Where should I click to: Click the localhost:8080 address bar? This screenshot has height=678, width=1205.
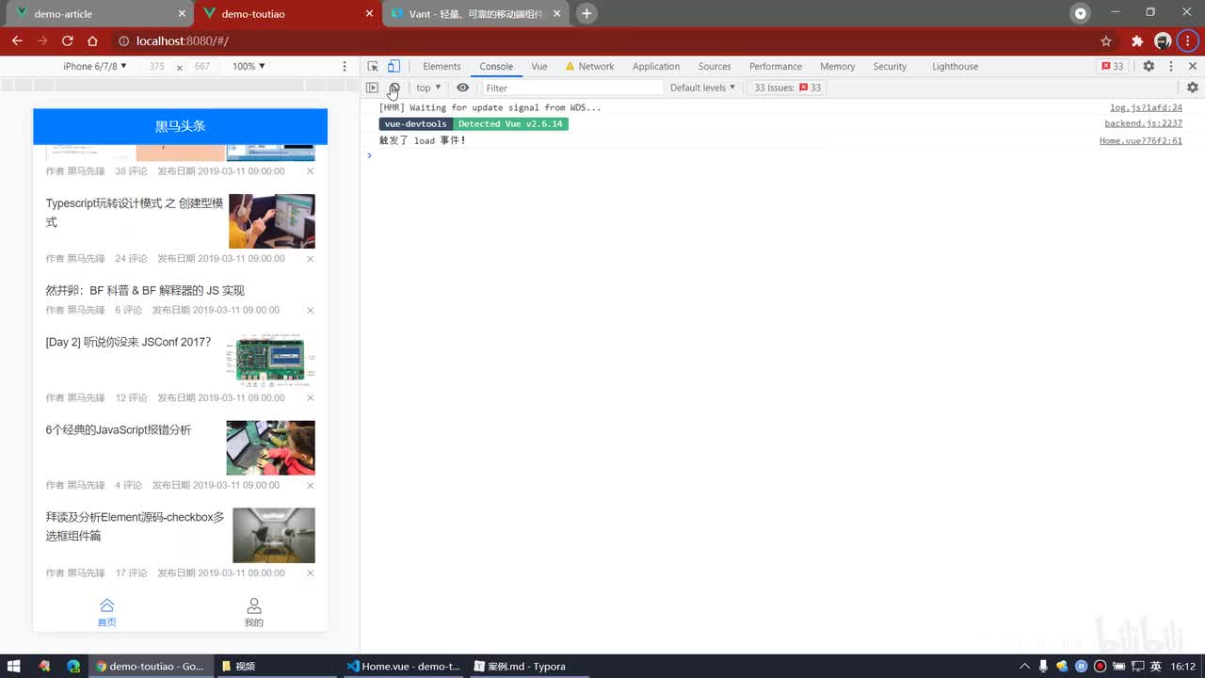[x=602, y=40]
